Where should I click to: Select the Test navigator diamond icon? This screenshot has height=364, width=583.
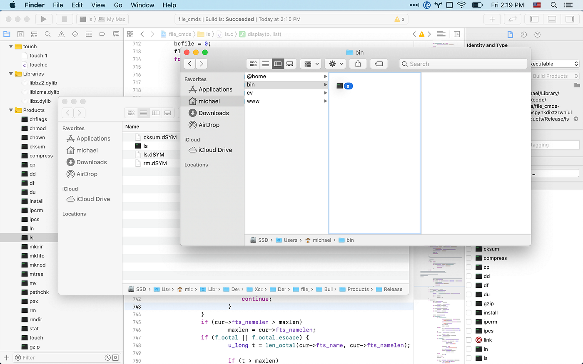point(75,34)
